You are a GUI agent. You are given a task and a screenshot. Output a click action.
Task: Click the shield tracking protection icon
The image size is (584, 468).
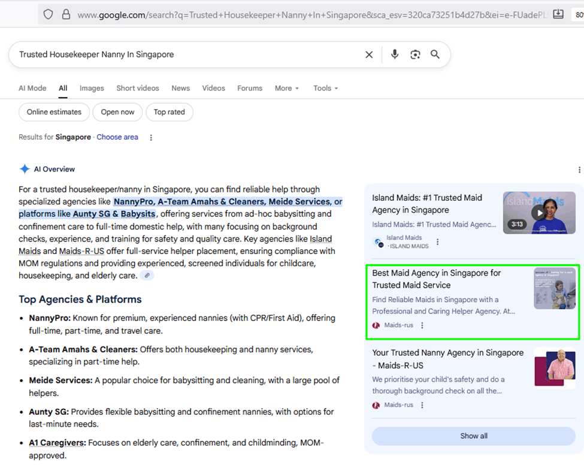49,14
